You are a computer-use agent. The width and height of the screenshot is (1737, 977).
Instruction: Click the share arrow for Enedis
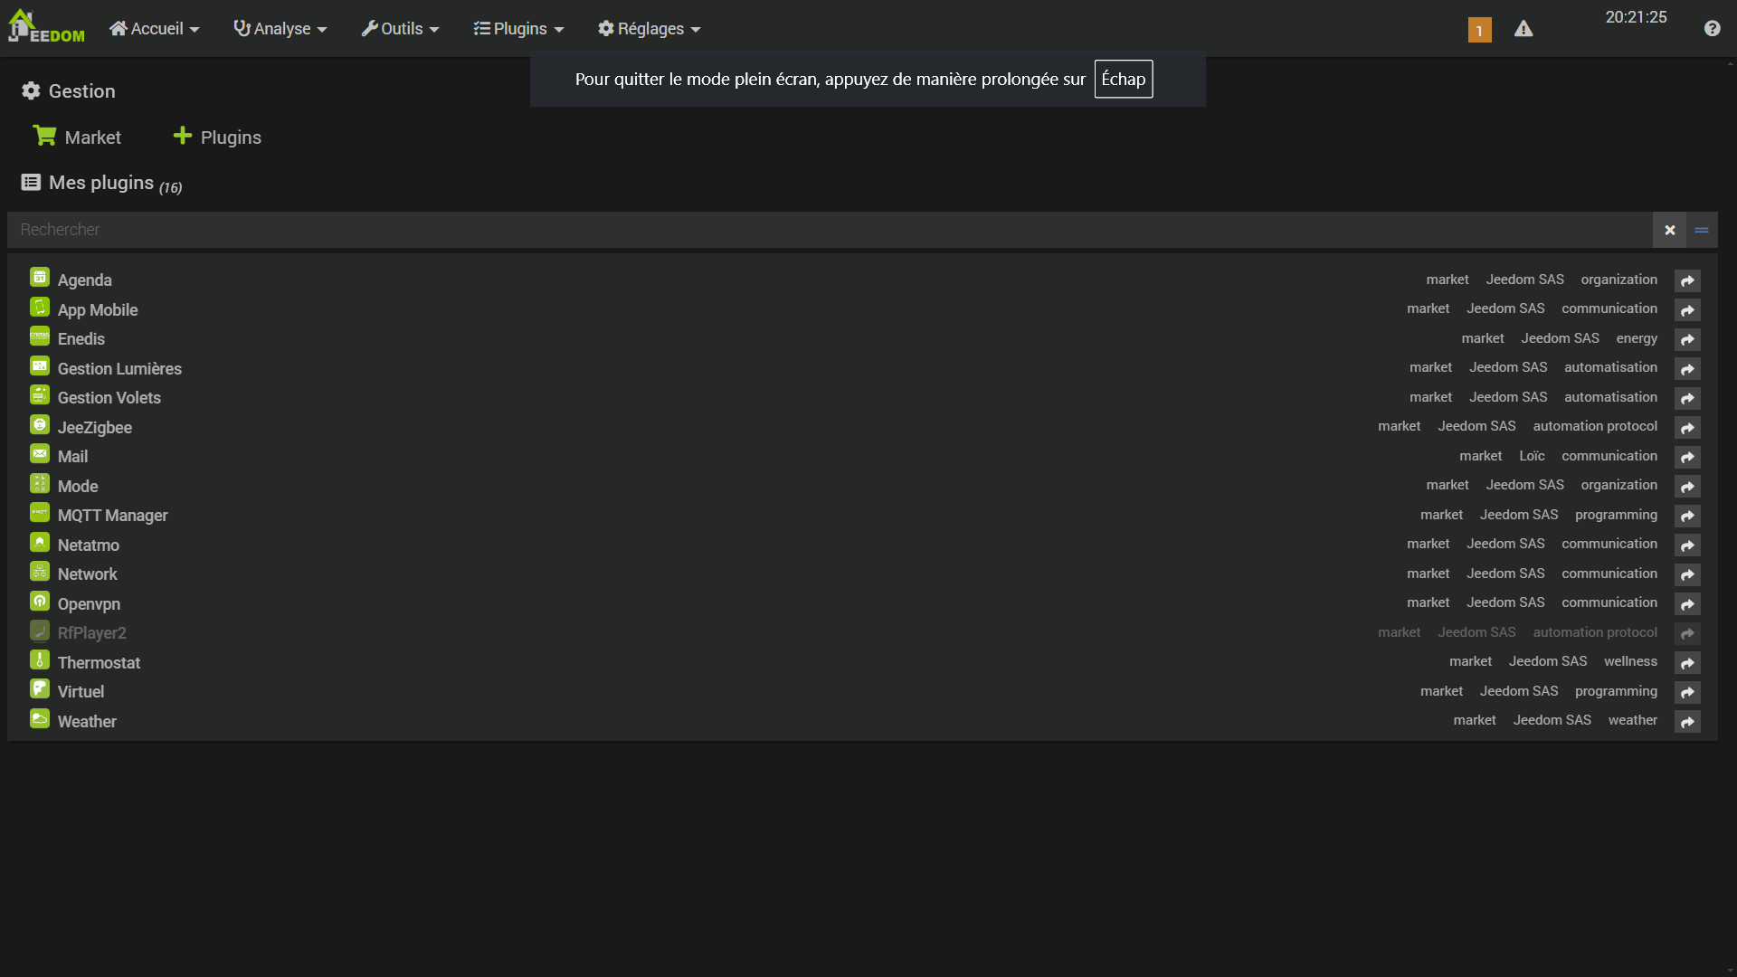tap(1687, 339)
